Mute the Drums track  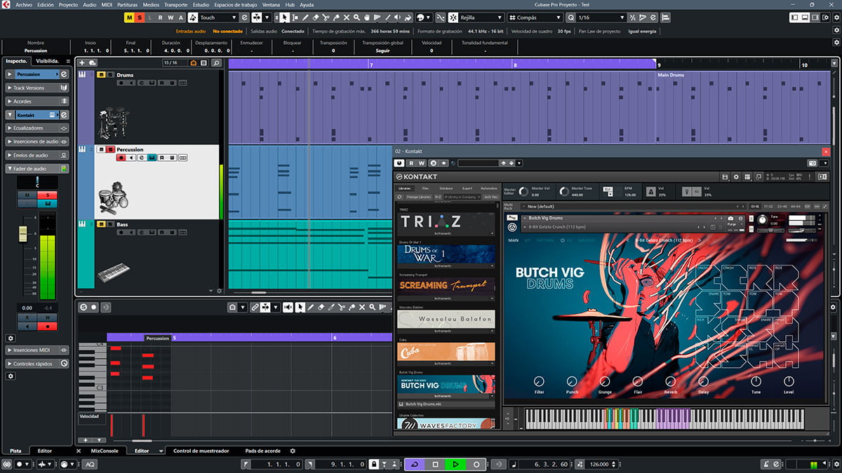pos(101,74)
